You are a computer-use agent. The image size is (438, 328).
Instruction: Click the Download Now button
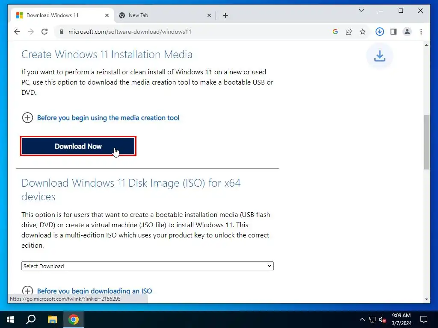point(78,146)
